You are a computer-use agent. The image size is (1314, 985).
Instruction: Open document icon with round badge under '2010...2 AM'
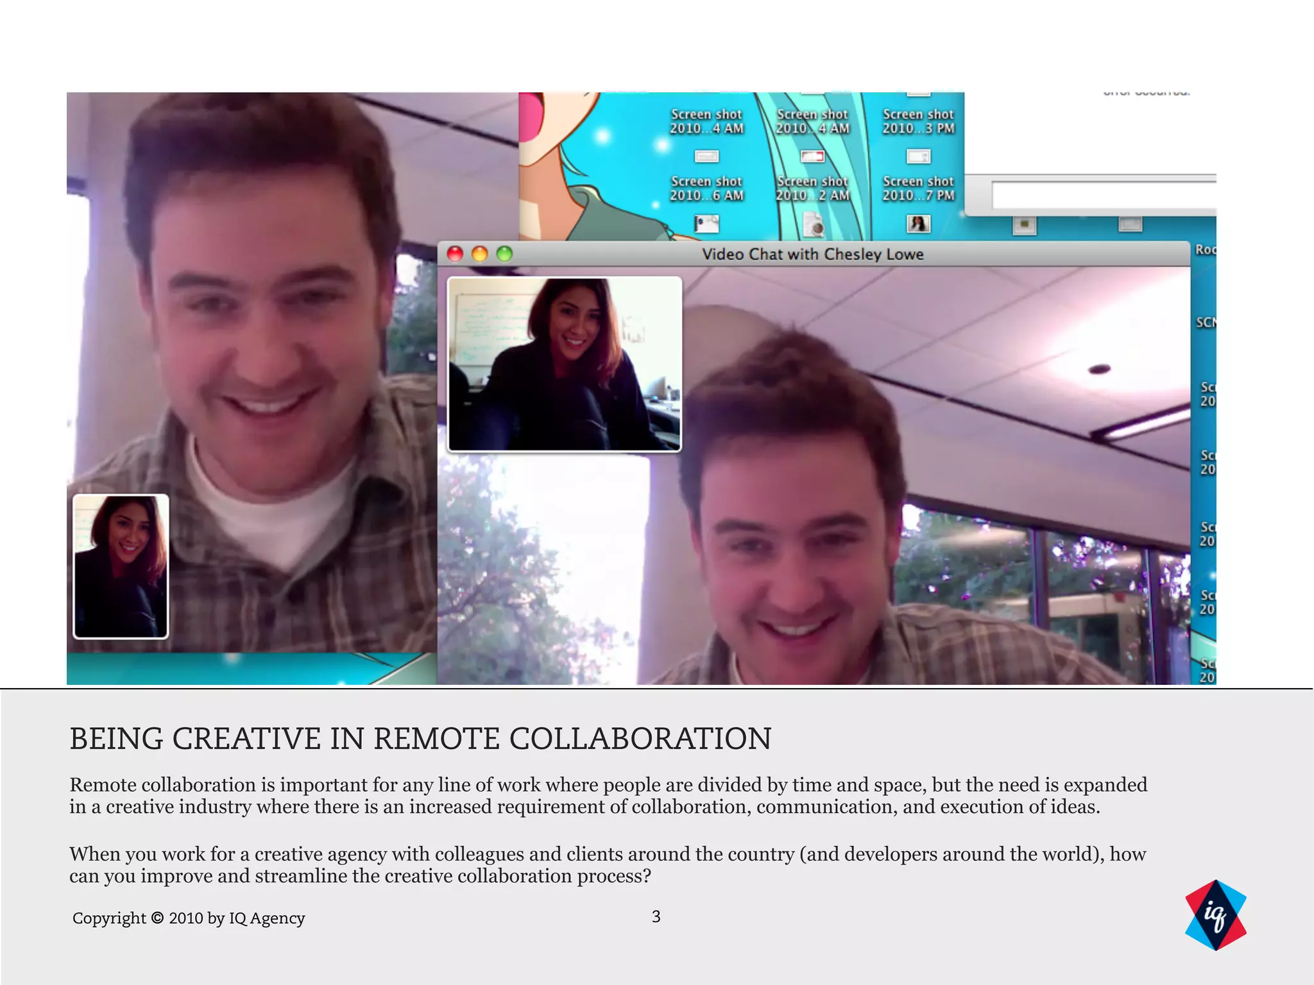814,225
